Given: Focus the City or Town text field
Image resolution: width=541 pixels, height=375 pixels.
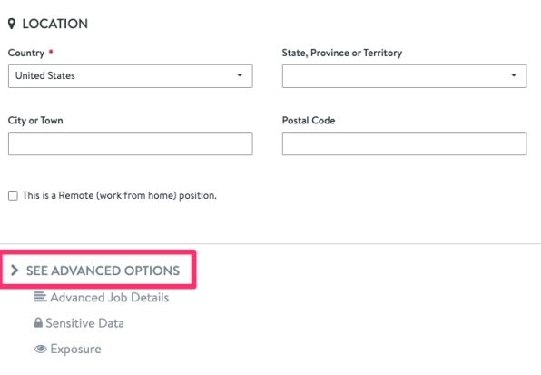Looking at the screenshot, I should click(x=131, y=143).
